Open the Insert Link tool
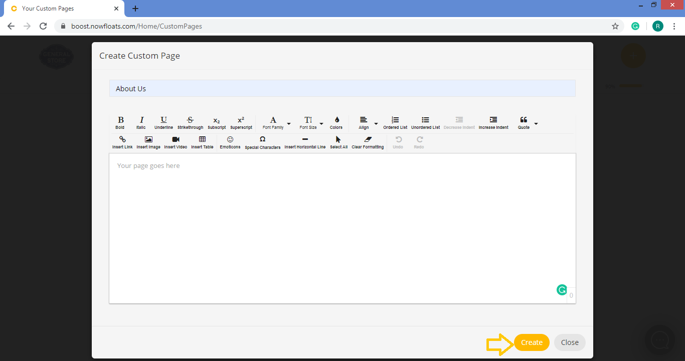Screen dimensions: 685x361 tap(122, 142)
